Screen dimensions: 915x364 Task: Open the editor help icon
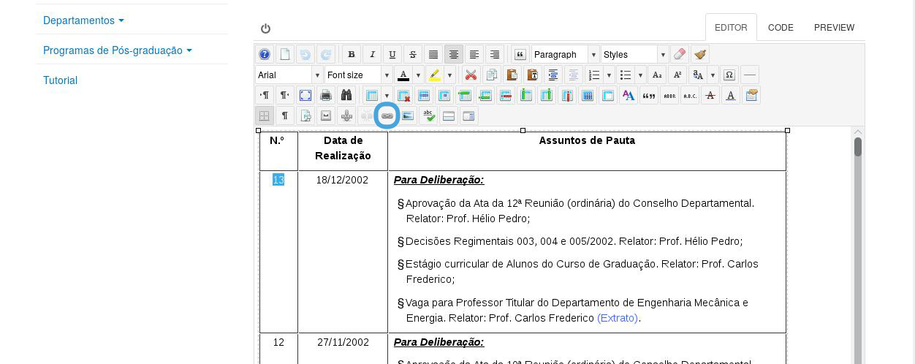[265, 54]
